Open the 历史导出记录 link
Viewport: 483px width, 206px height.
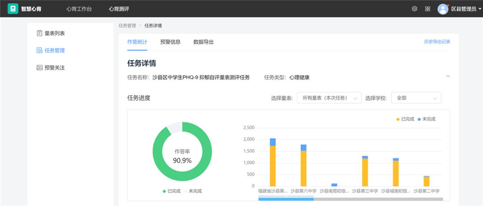437,42
